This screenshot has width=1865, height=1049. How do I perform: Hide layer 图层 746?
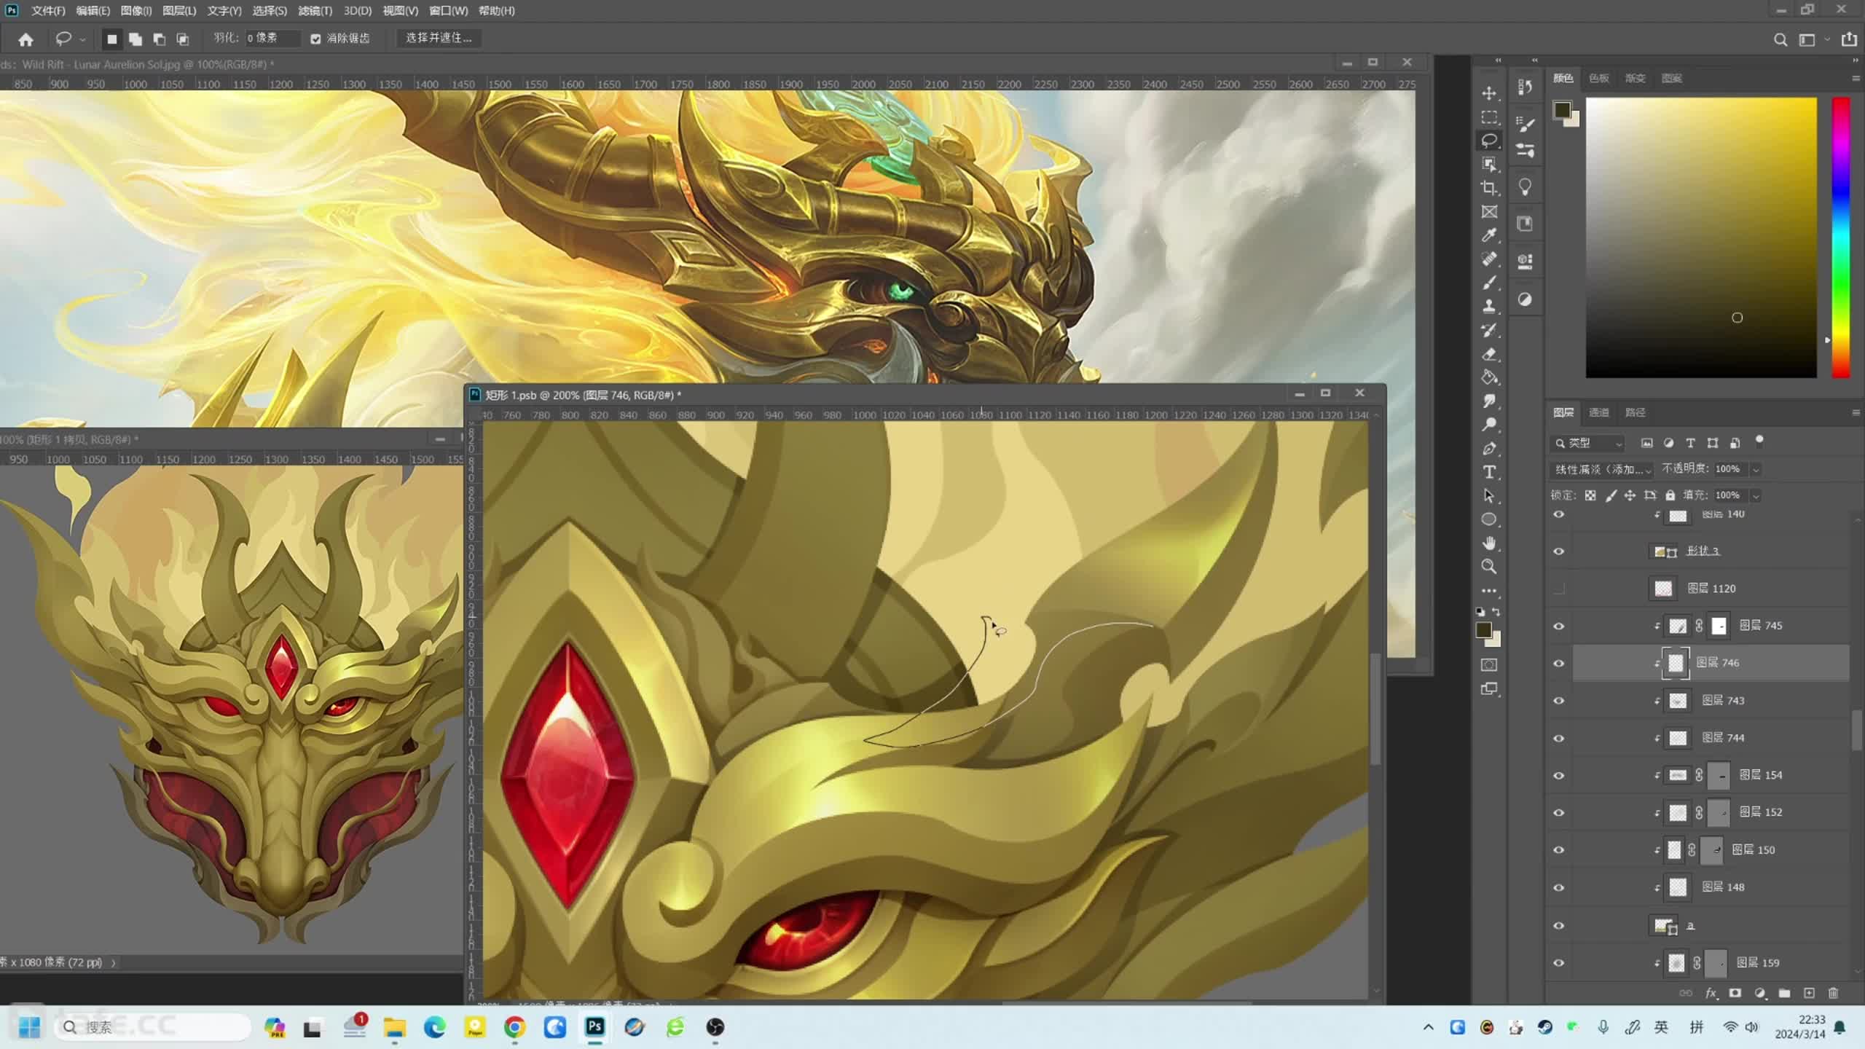pyautogui.click(x=1558, y=663)
